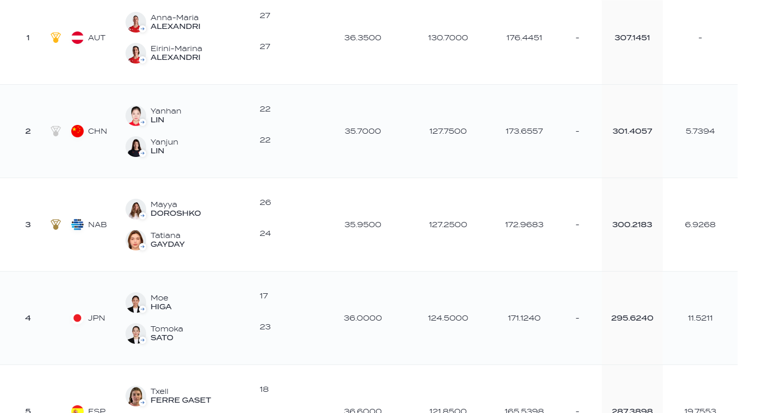This screenshot has height=413, width=781.
Task: Click the China flag icon
Action: click(x=77, y=131)
